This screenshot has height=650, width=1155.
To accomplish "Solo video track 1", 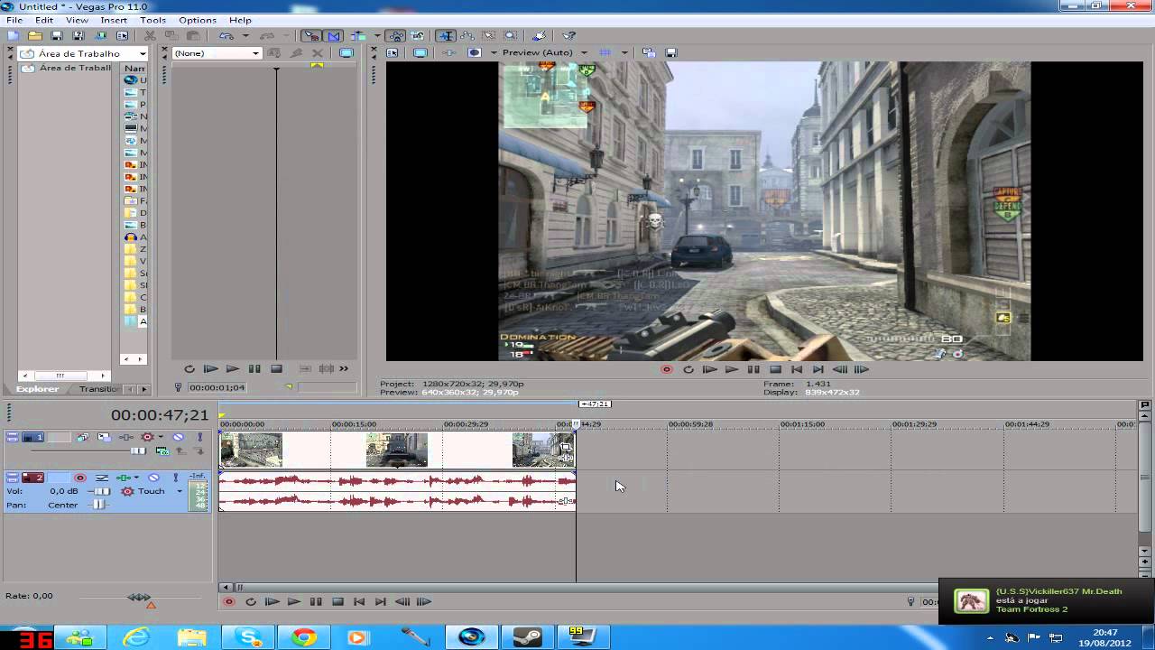I will (199, 437).
